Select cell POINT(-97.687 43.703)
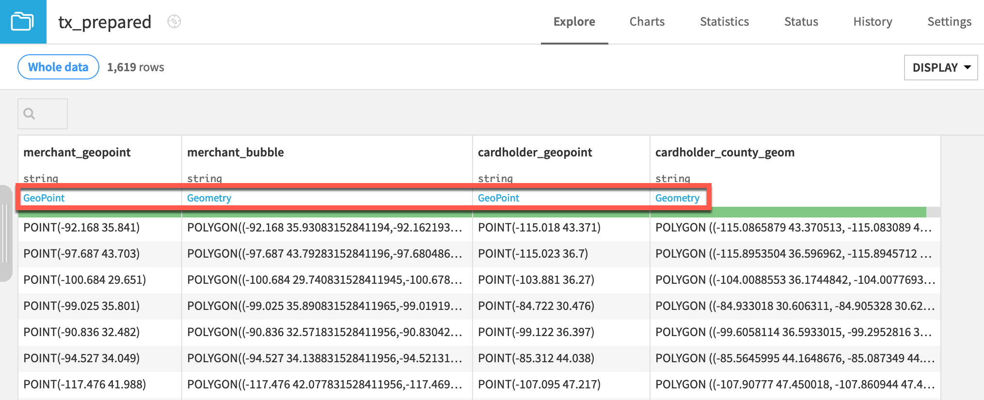 pyautogui.click(x=100, y=254)
